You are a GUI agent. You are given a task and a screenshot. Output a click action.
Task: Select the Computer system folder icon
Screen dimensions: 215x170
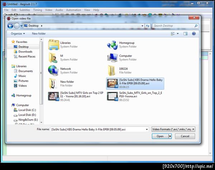tap(113, 58)
